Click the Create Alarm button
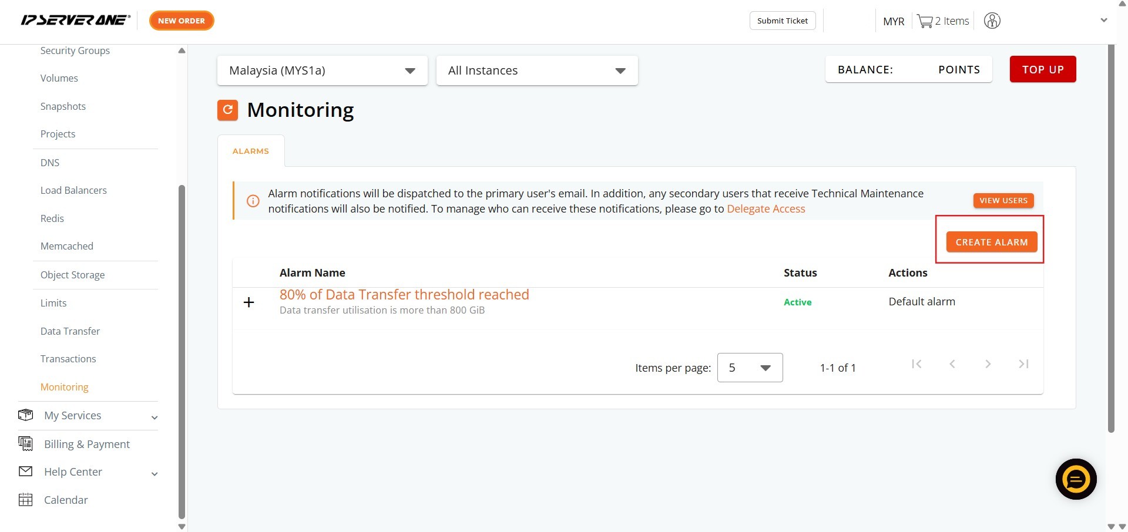This screenshot has width=1128, height=532. 991,242
